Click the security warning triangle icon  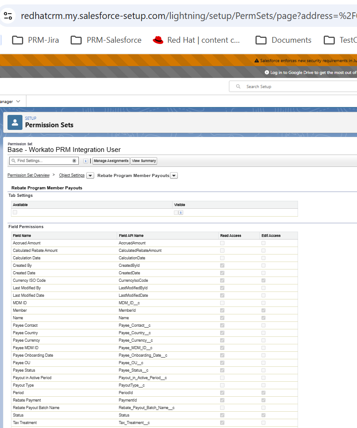257,61
